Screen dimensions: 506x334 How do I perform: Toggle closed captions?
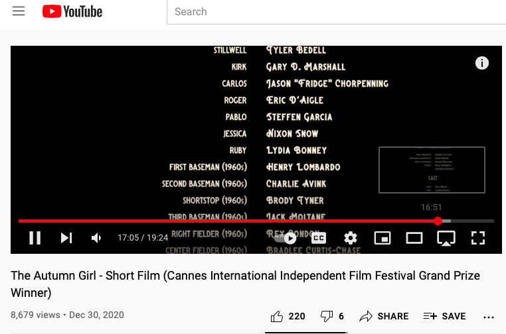coord(319,238)
